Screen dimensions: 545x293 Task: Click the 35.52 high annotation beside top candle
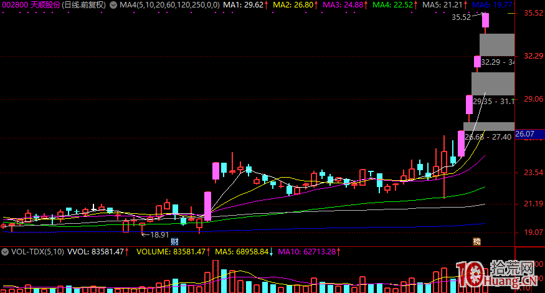point(462,17)
